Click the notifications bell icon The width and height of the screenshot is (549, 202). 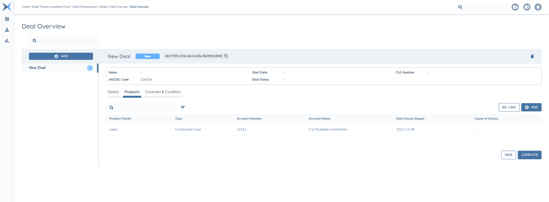(x=538, y=7)
